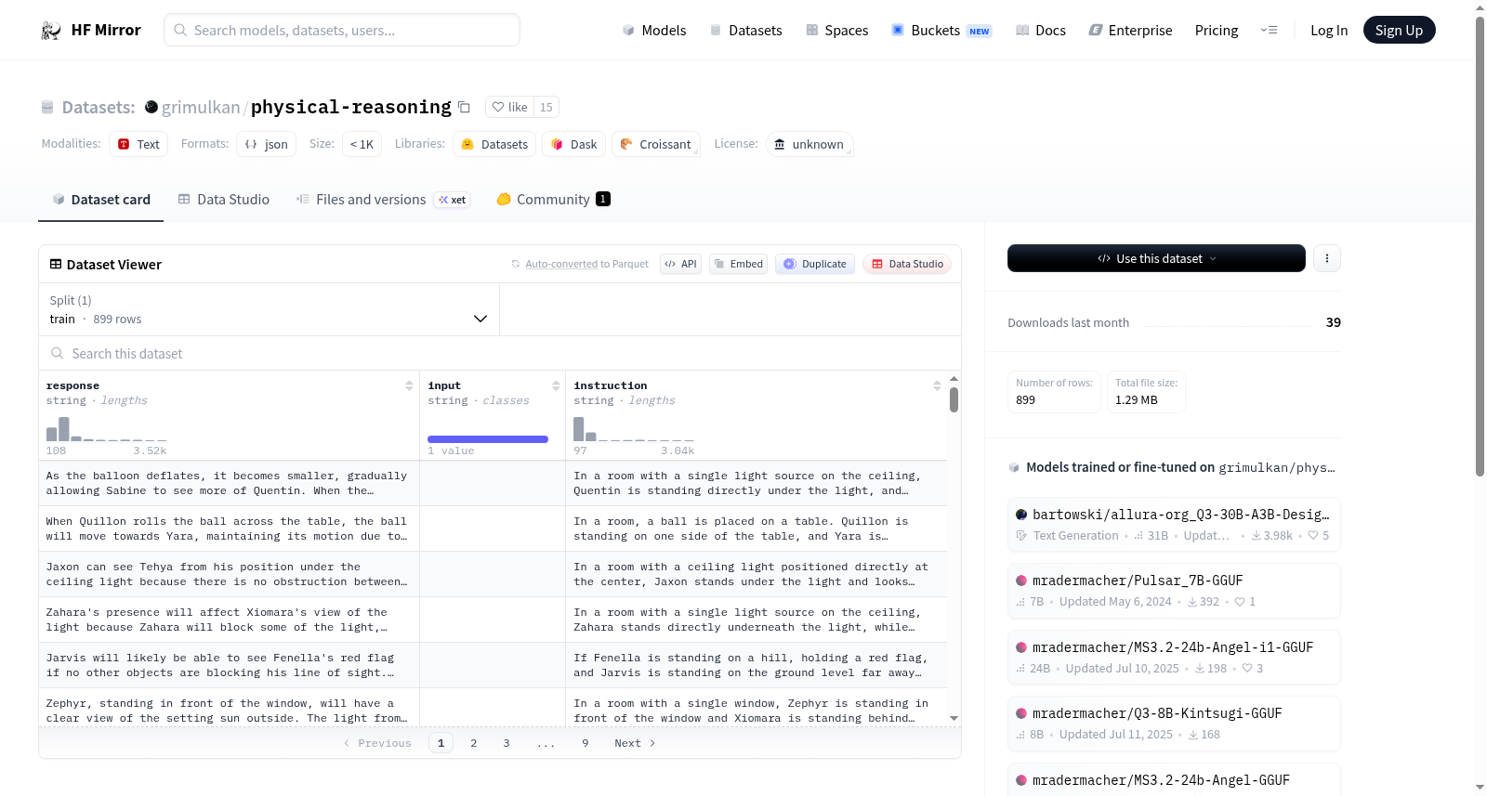This screenshot has height=796, width=1487.
Task: Open the mradermacher/Q3-8B-Kintsugi-GGUF model
Action: (x=1174, y=724)
